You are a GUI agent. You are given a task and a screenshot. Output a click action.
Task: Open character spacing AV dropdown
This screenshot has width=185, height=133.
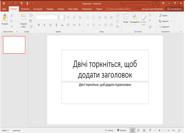(68, 25)
